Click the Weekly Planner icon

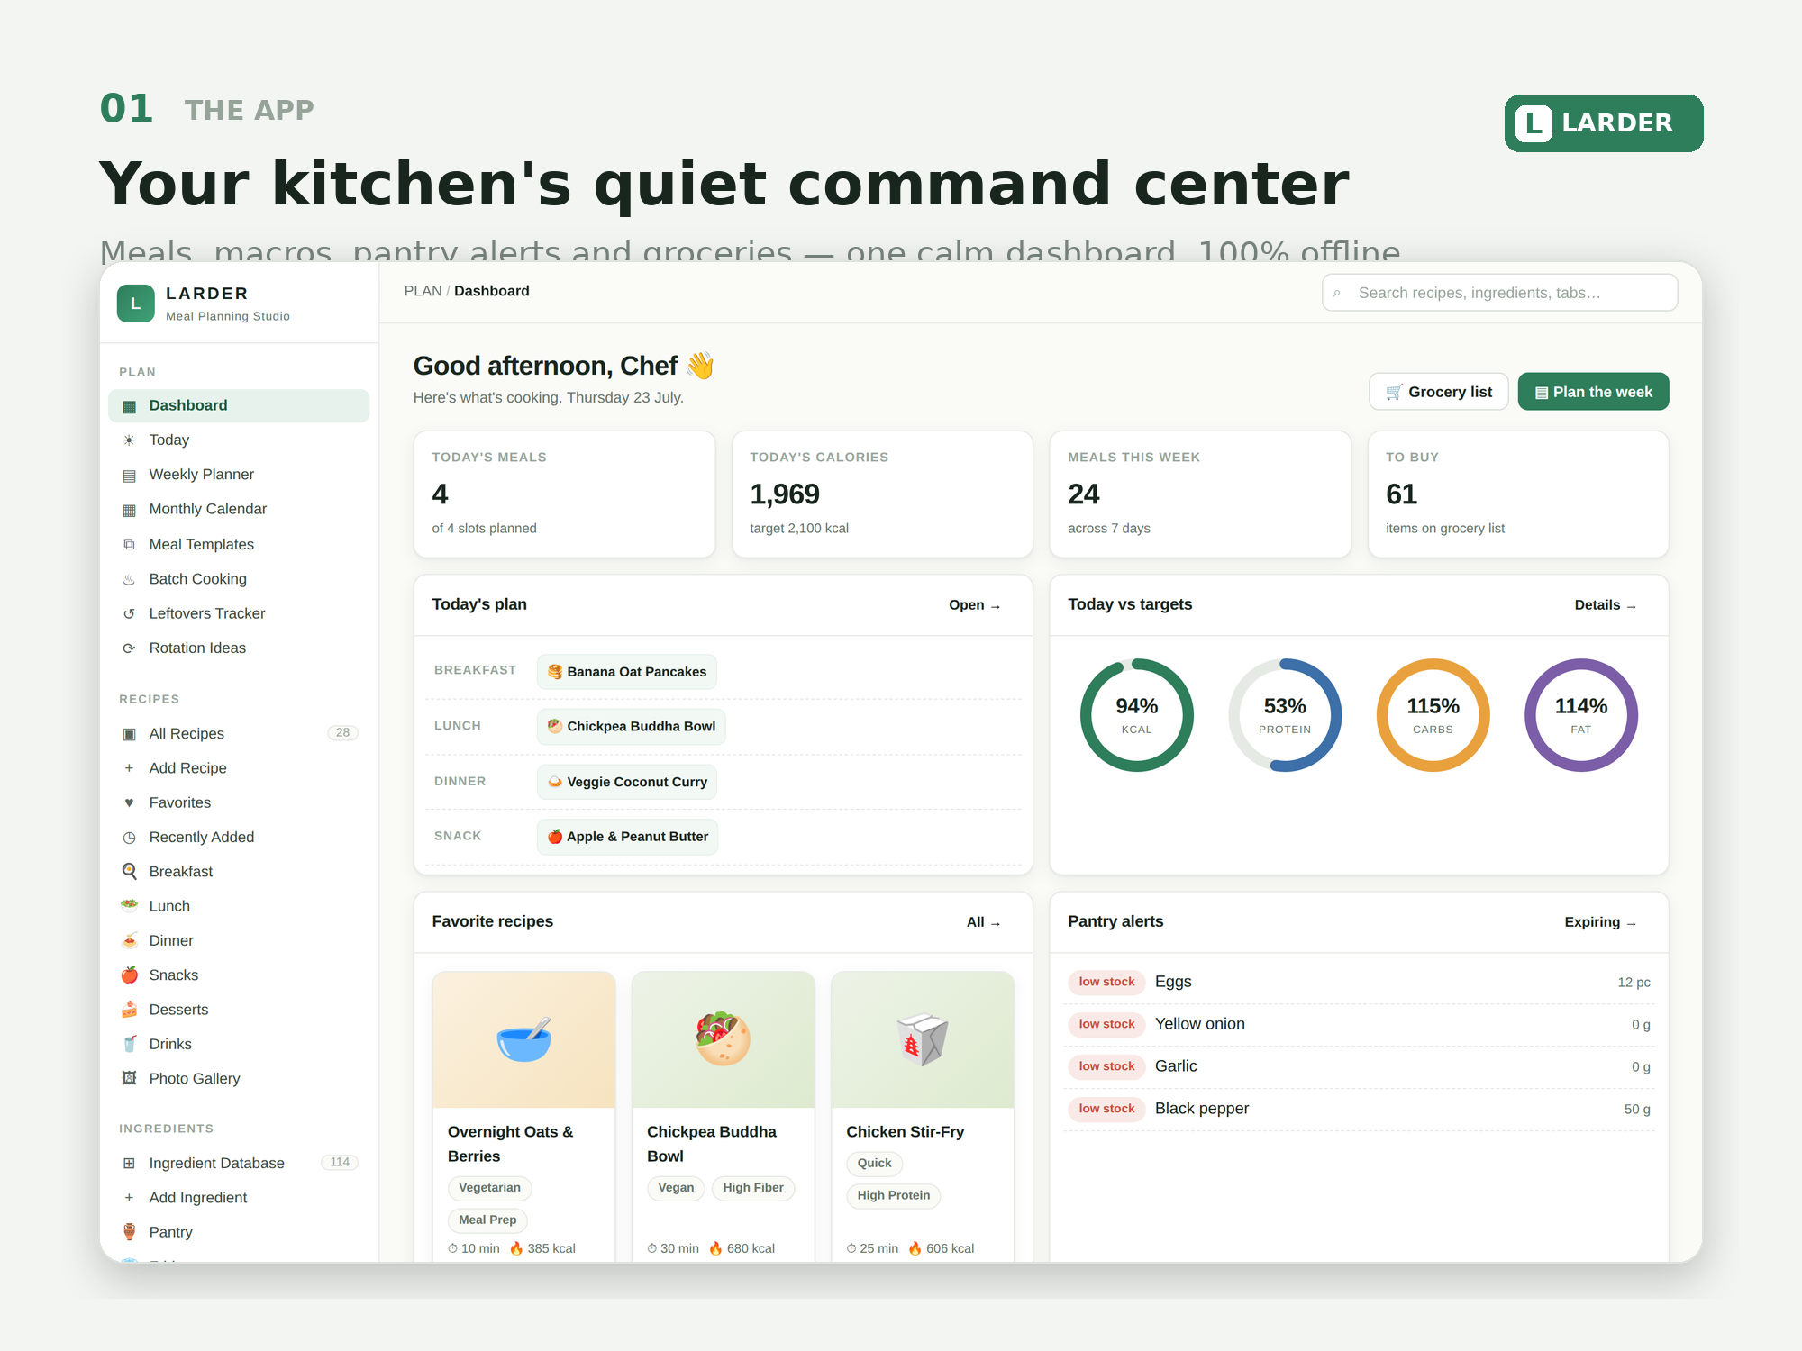click(x=129, y=476)
